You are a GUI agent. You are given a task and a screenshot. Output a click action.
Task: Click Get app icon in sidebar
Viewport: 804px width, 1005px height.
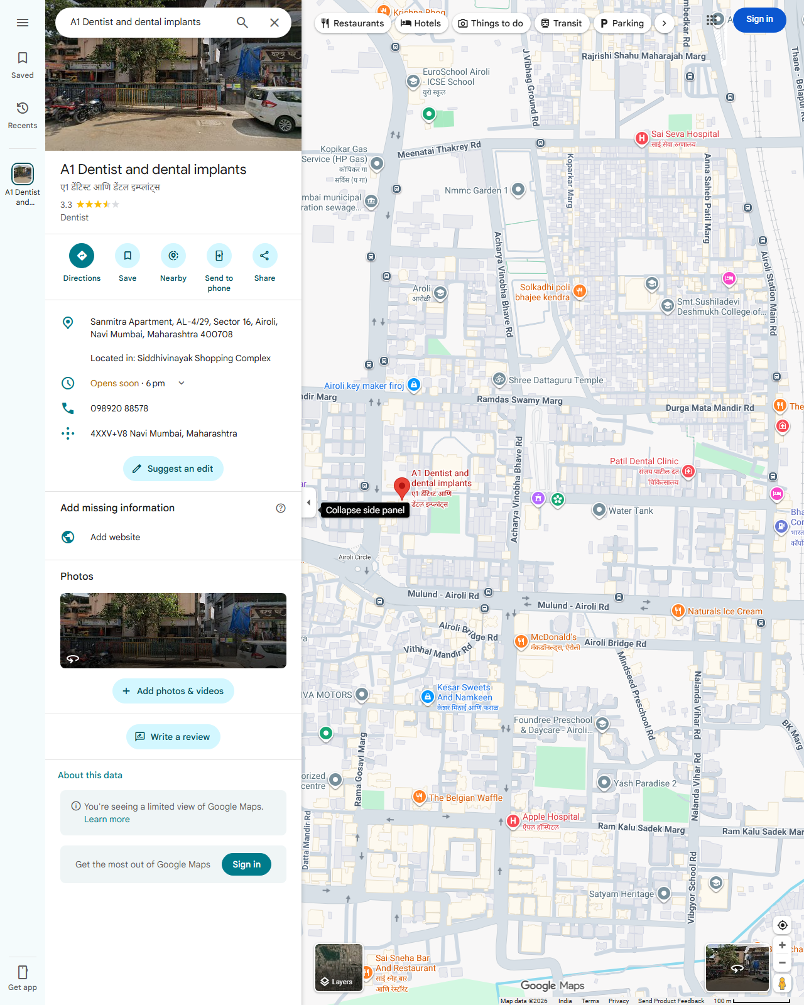pos(23,978)
